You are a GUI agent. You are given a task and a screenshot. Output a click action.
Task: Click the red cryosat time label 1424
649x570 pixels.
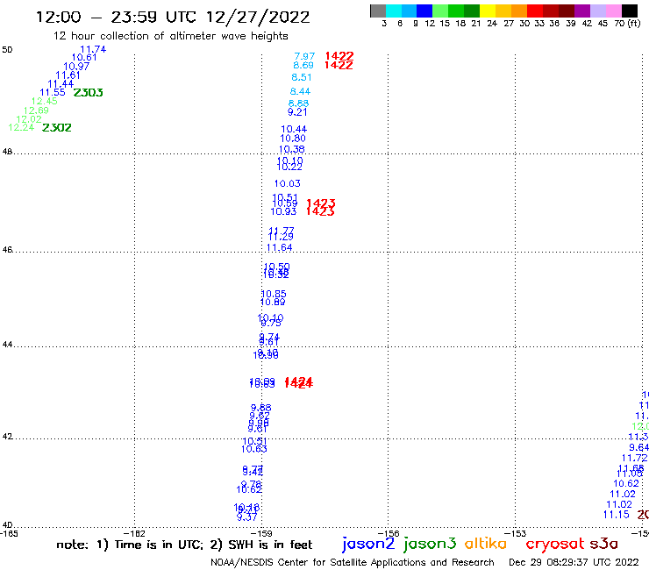tap(299, 383)
